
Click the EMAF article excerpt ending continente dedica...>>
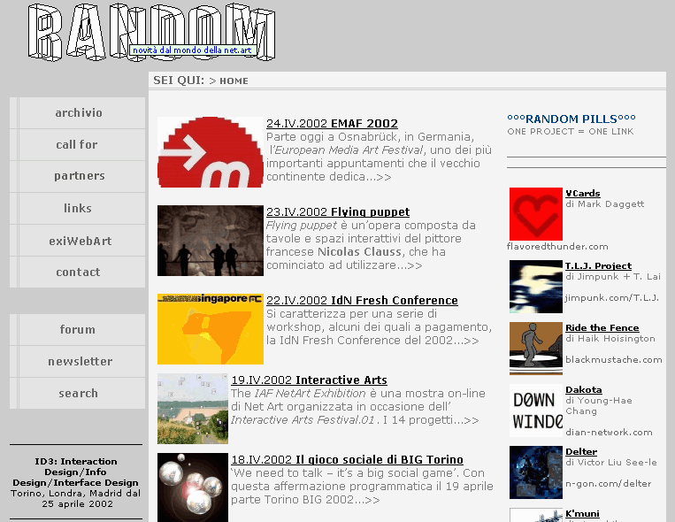point(379,157)
